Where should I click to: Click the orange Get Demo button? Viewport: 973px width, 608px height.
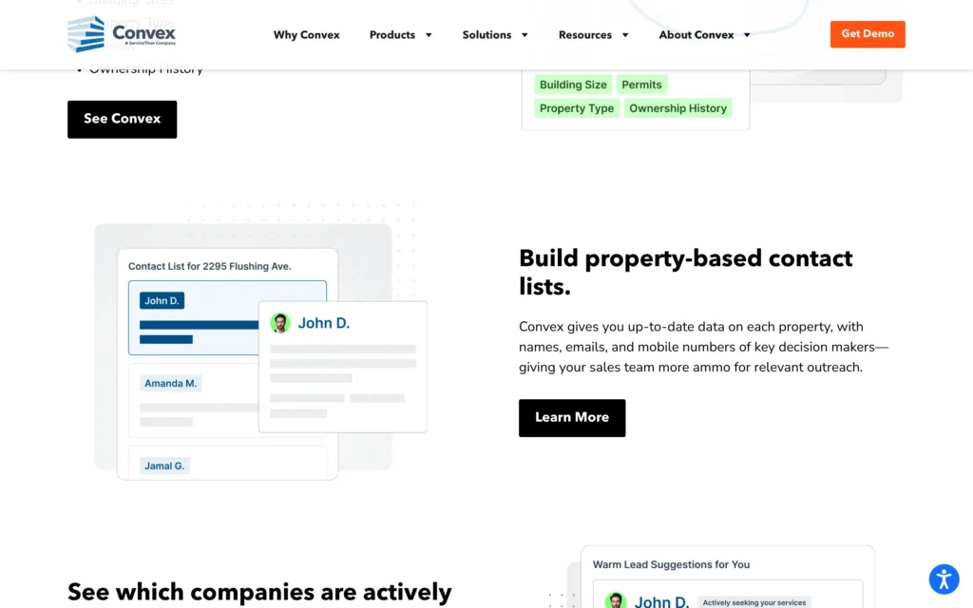tap(868, 34)
